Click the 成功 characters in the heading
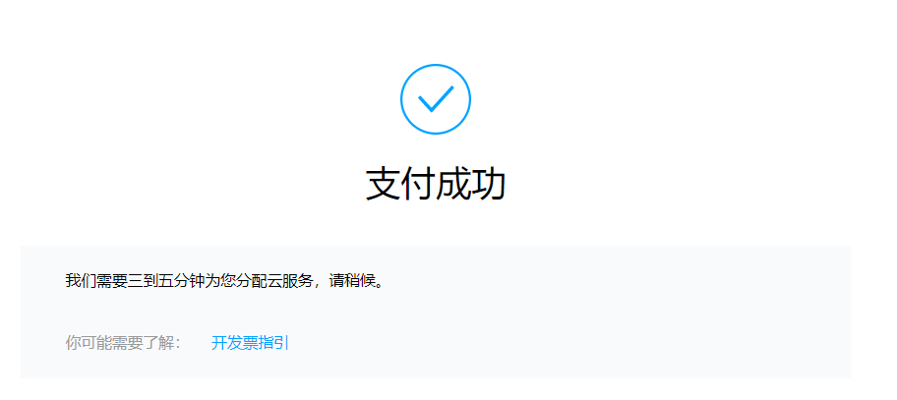 tap(471, 185)
